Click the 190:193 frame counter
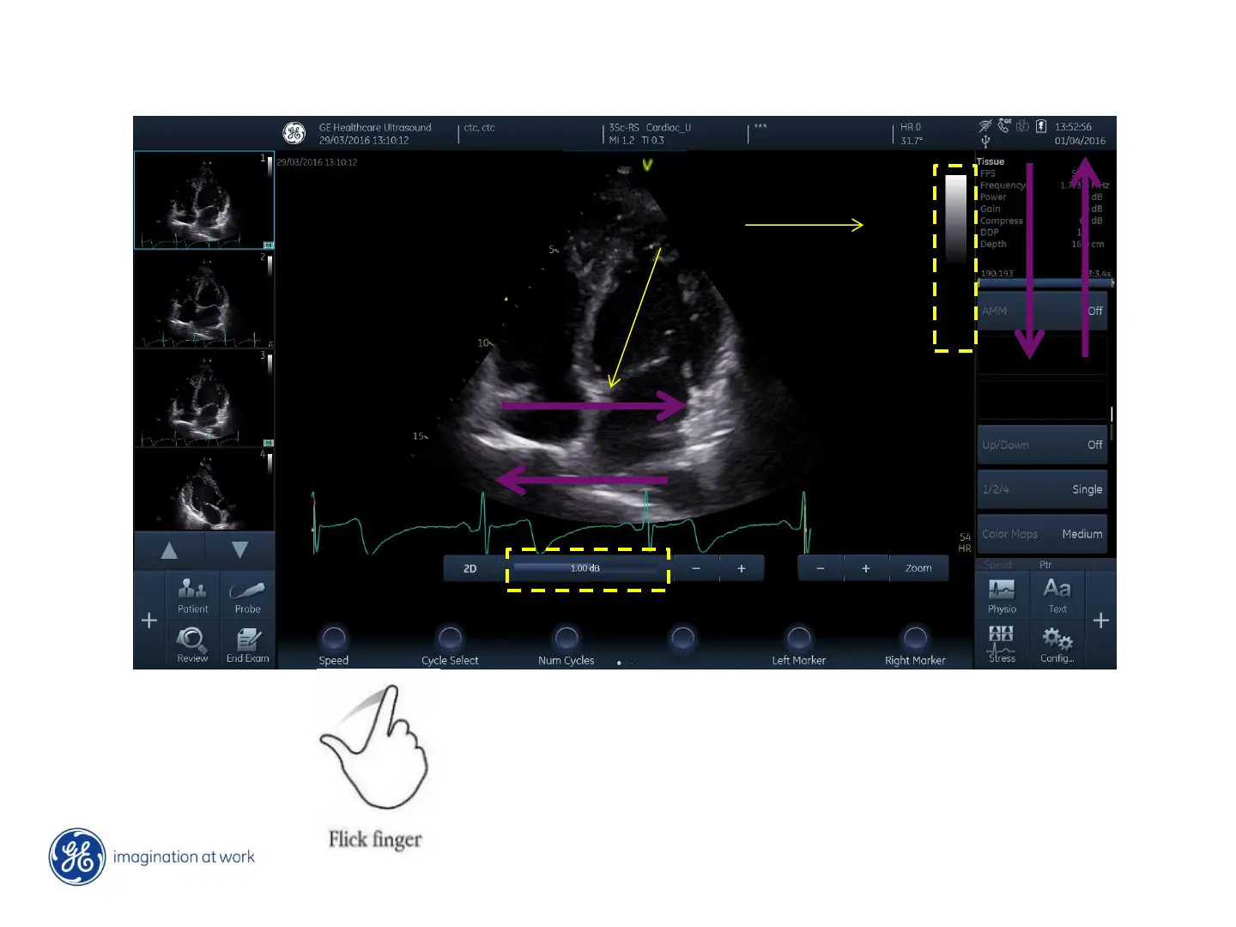 (x=997, y=273)
